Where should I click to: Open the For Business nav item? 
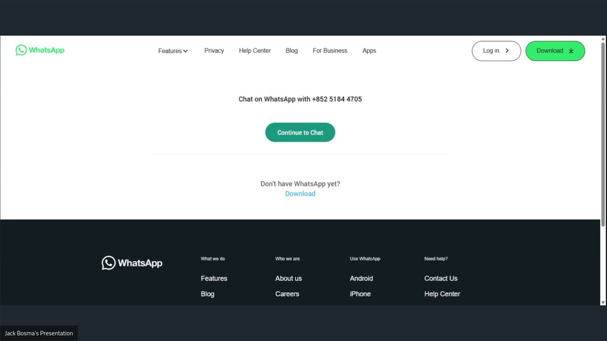[x=330, y=51]
